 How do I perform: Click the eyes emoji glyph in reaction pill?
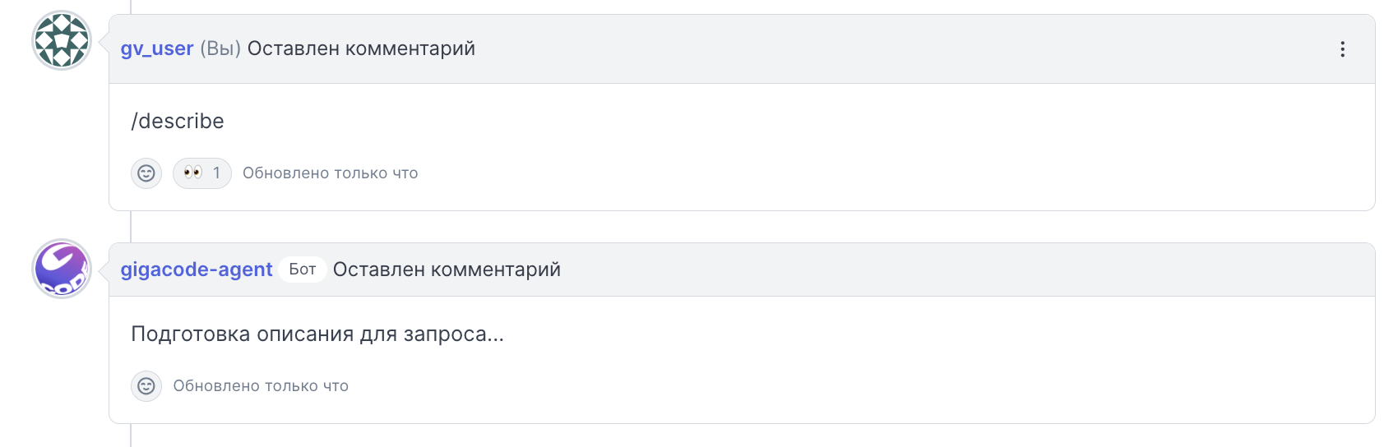(x=193, y=173)
